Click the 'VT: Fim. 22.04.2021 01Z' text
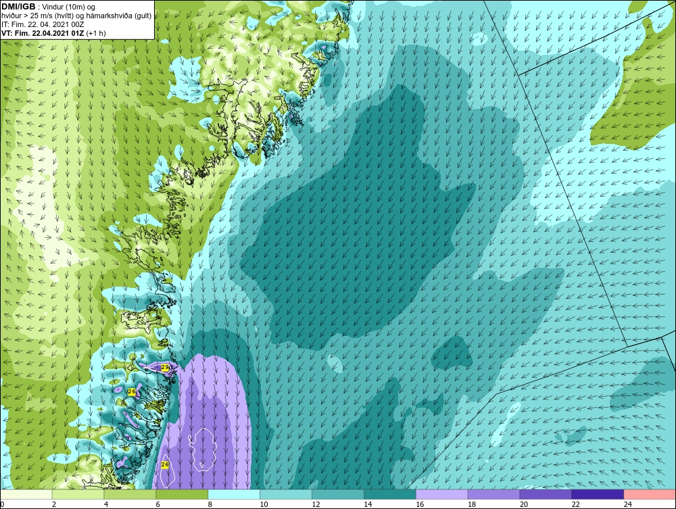 (x=43, y=33)
